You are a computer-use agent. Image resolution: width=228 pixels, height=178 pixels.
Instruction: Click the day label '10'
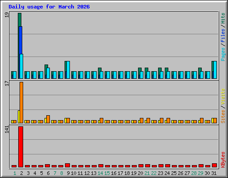click(73, 173)
